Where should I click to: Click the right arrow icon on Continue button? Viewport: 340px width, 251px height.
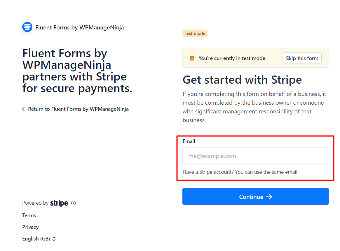point(269,197)
